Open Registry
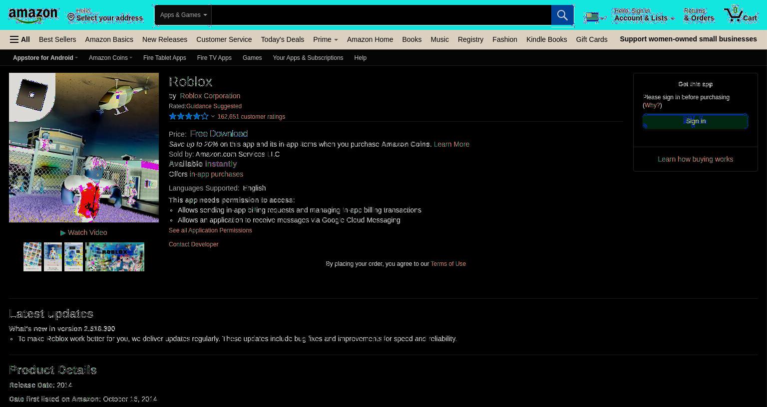Viewport: 767px width, 407px height. coord(470,39)
